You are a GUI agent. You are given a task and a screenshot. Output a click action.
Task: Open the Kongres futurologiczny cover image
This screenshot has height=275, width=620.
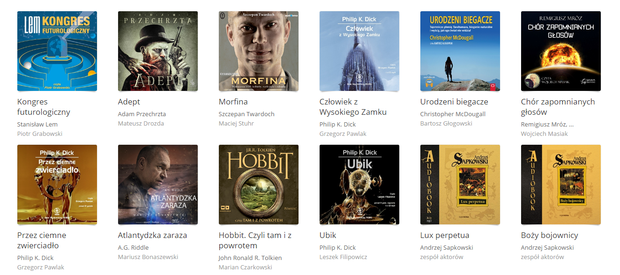[57, 51]
